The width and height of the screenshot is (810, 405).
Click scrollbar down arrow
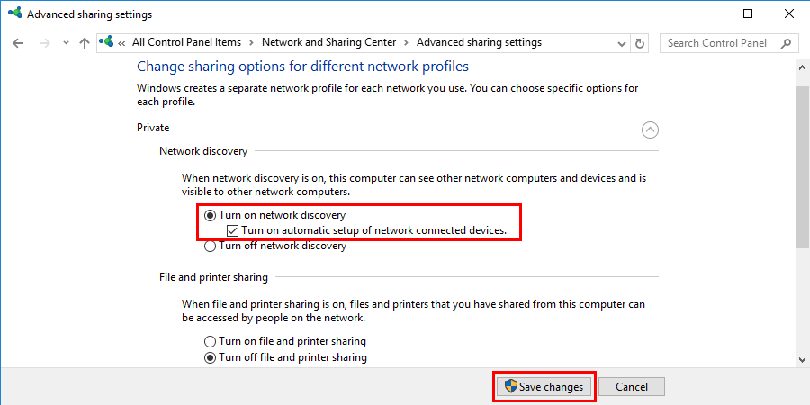point(802,359)
